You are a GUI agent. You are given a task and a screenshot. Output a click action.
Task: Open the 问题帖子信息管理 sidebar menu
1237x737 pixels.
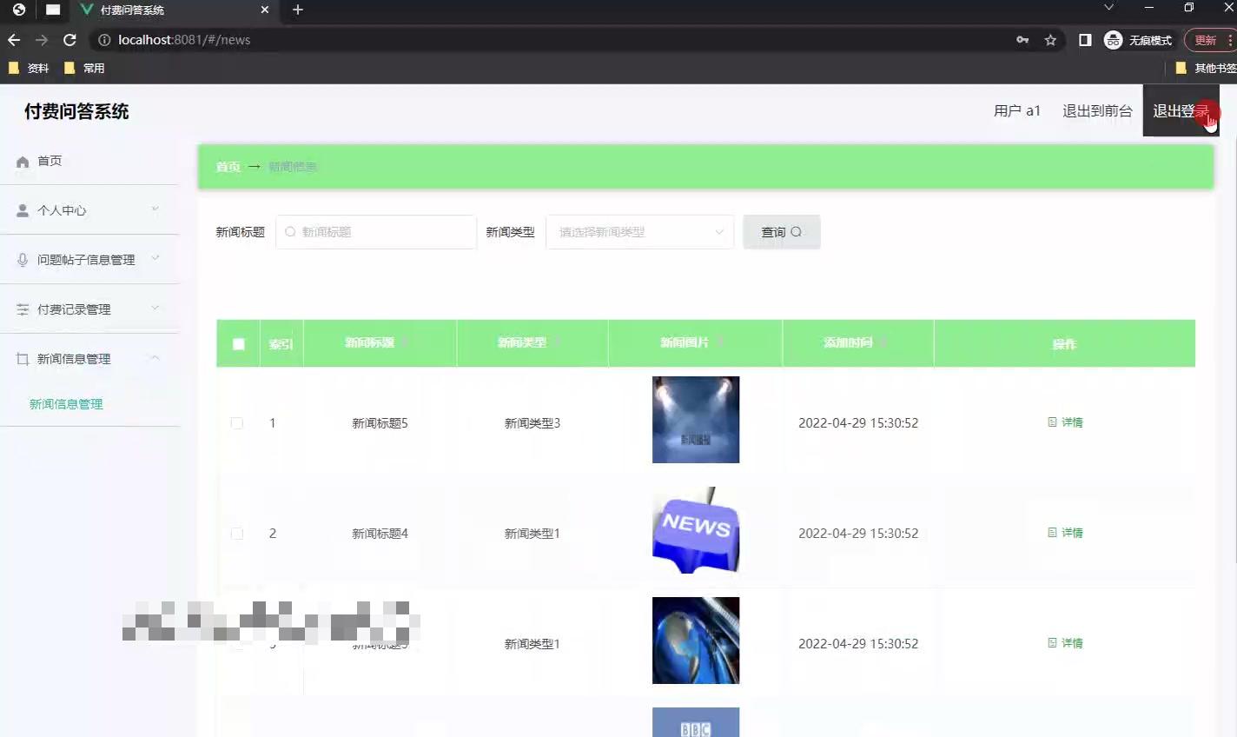[90, 260]
